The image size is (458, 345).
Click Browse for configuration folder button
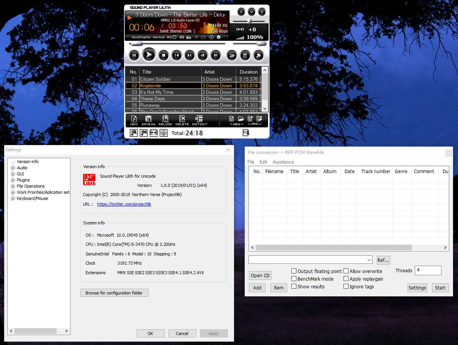114,293
